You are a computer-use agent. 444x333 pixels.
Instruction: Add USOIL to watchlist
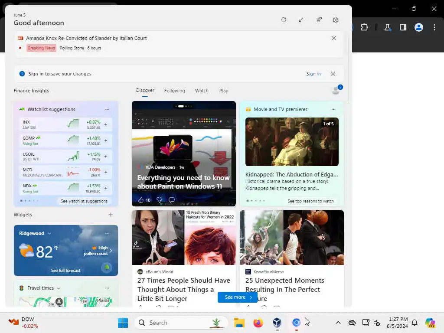tap(106, 156)
